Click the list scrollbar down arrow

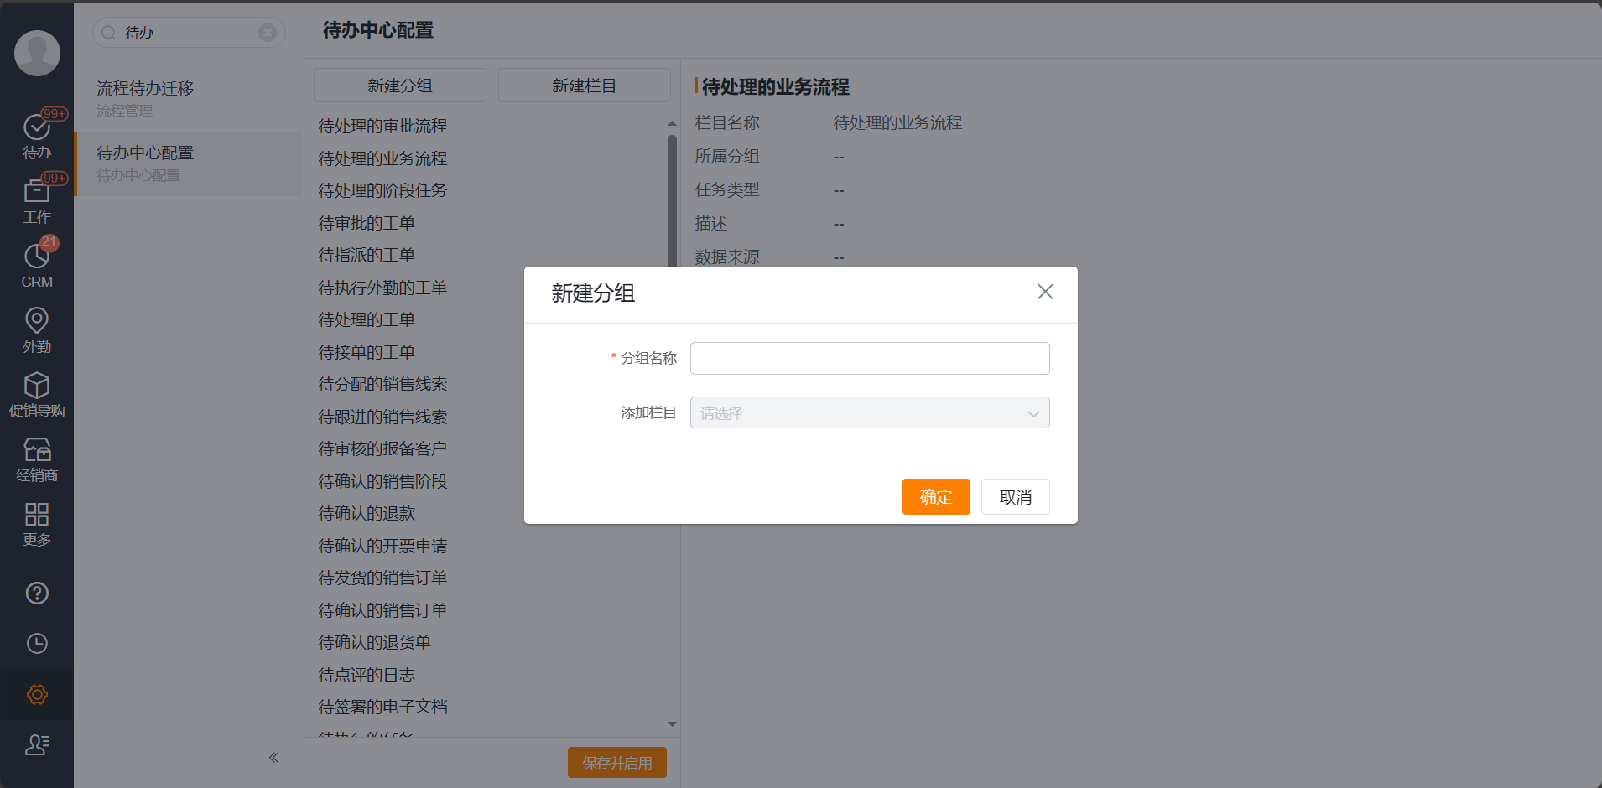(x=672, y=724)
